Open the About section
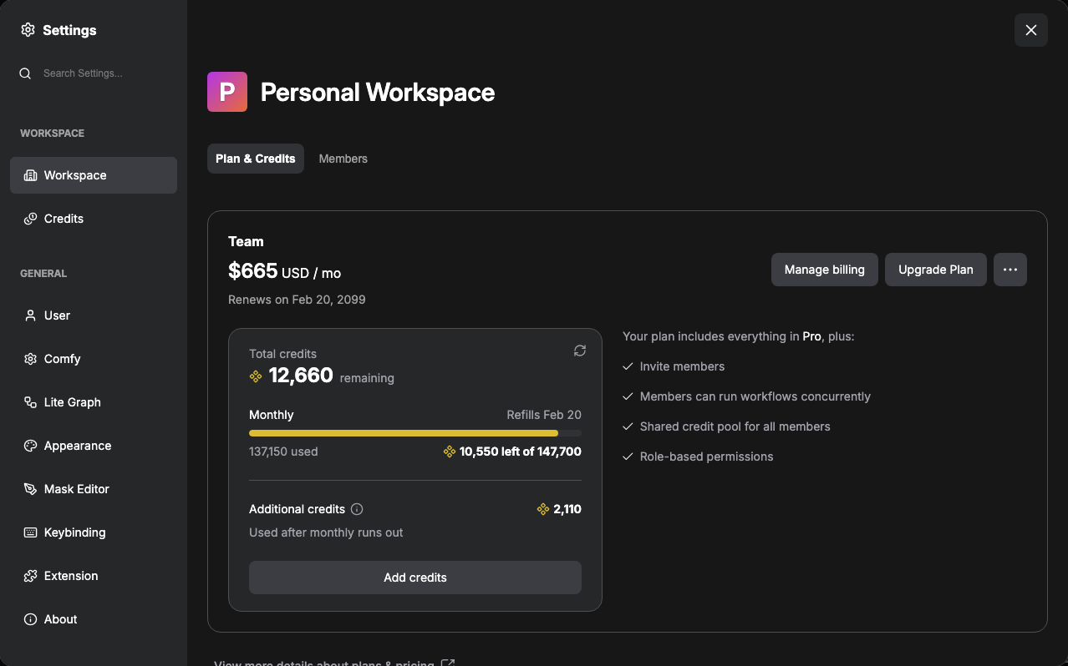 [94, 619]
